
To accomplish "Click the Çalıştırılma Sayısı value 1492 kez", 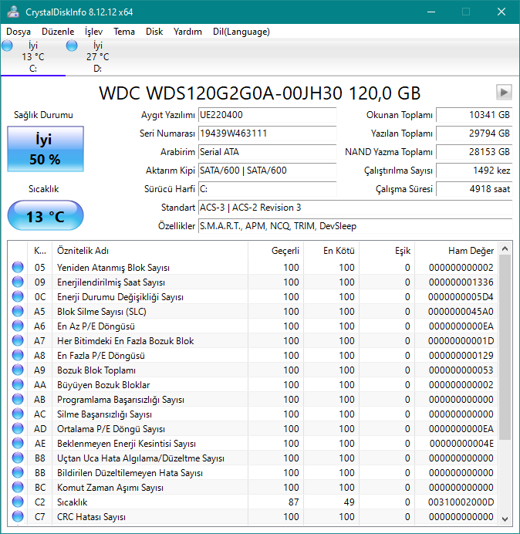I will (x=474, y=171).
